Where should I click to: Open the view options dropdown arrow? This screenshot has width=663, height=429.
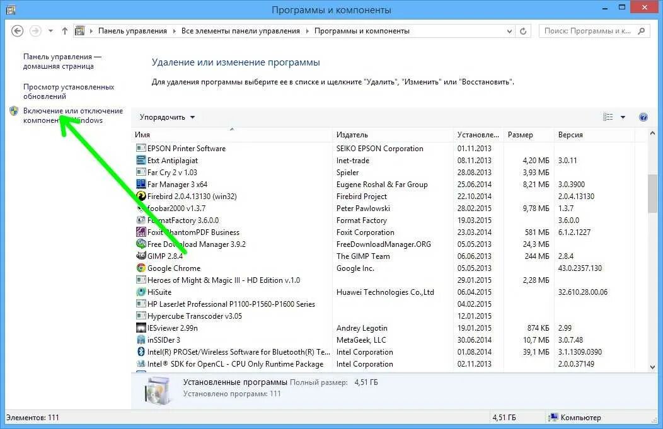click(x=623, y=117)
